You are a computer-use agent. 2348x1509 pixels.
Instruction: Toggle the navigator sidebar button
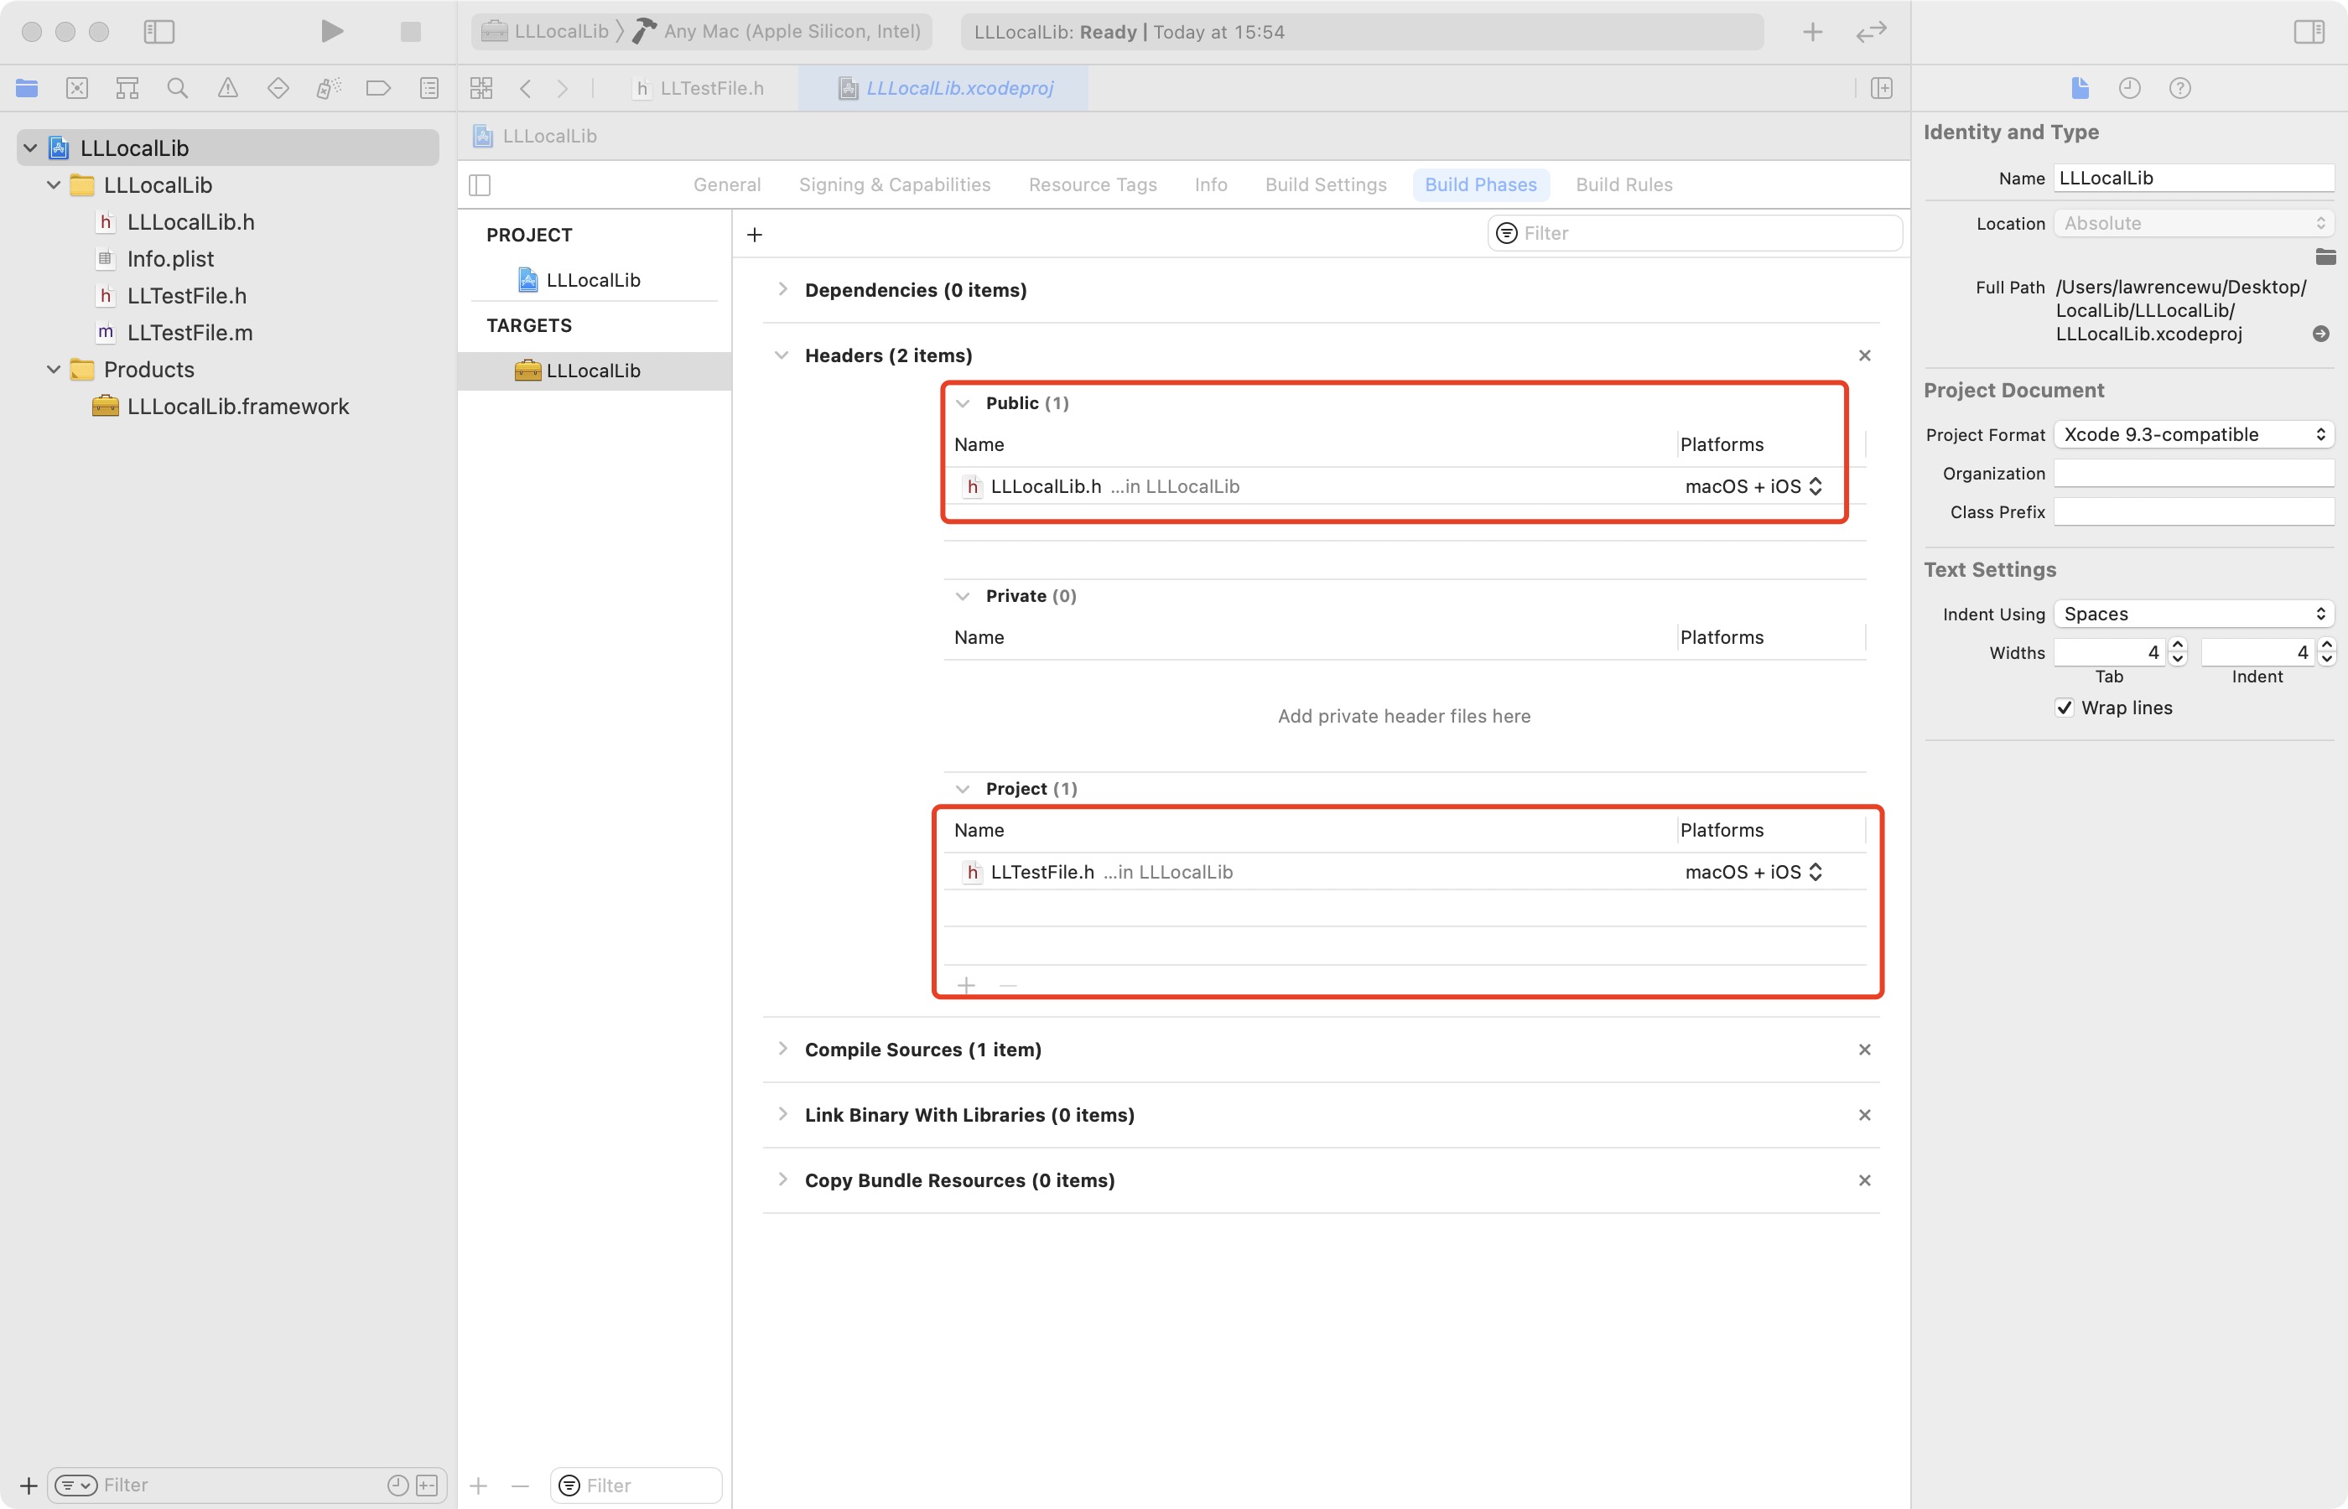point(158,31)
